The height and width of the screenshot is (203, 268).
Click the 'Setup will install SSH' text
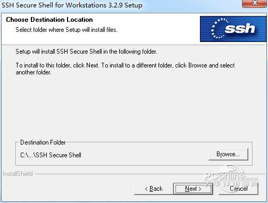pyautogui.click(x=86, y=52)
